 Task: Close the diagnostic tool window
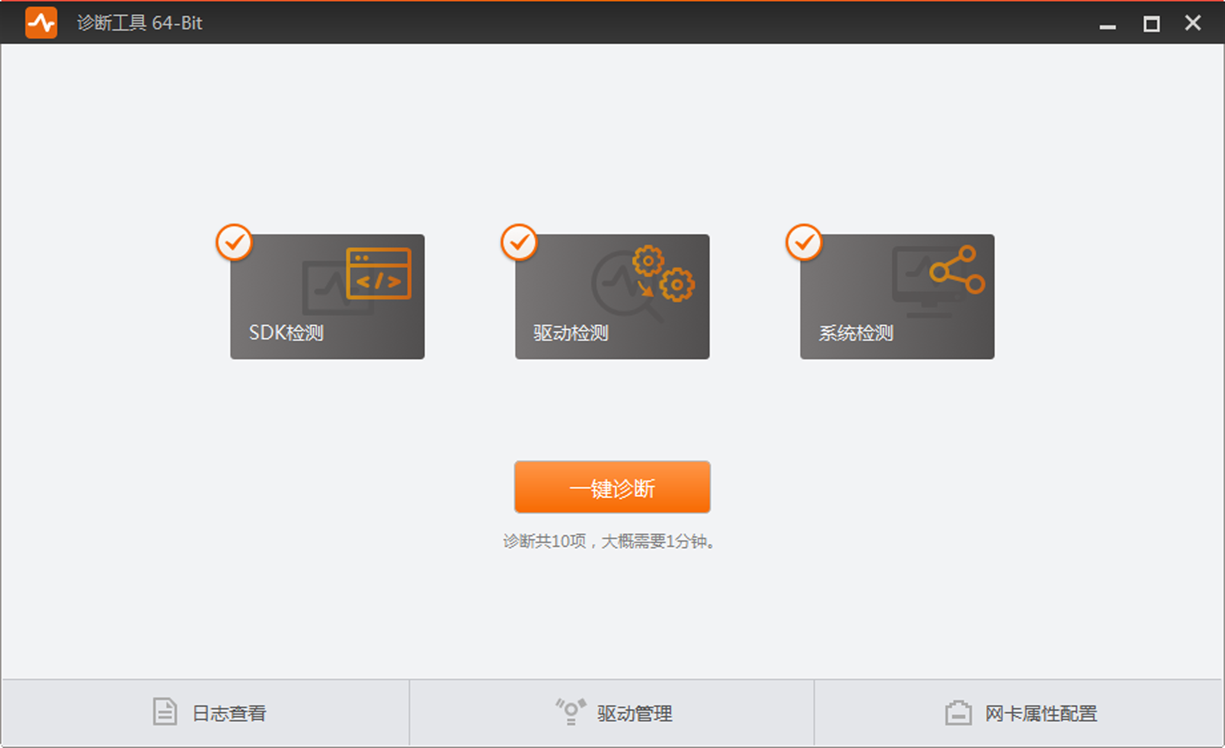coord(1192,23)
